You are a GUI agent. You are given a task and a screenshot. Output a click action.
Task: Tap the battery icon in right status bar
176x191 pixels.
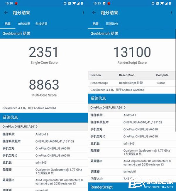(x=170, y=3)
